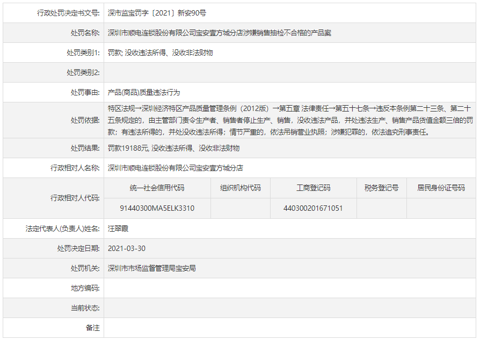Select the label 备注

click(93, 328)
